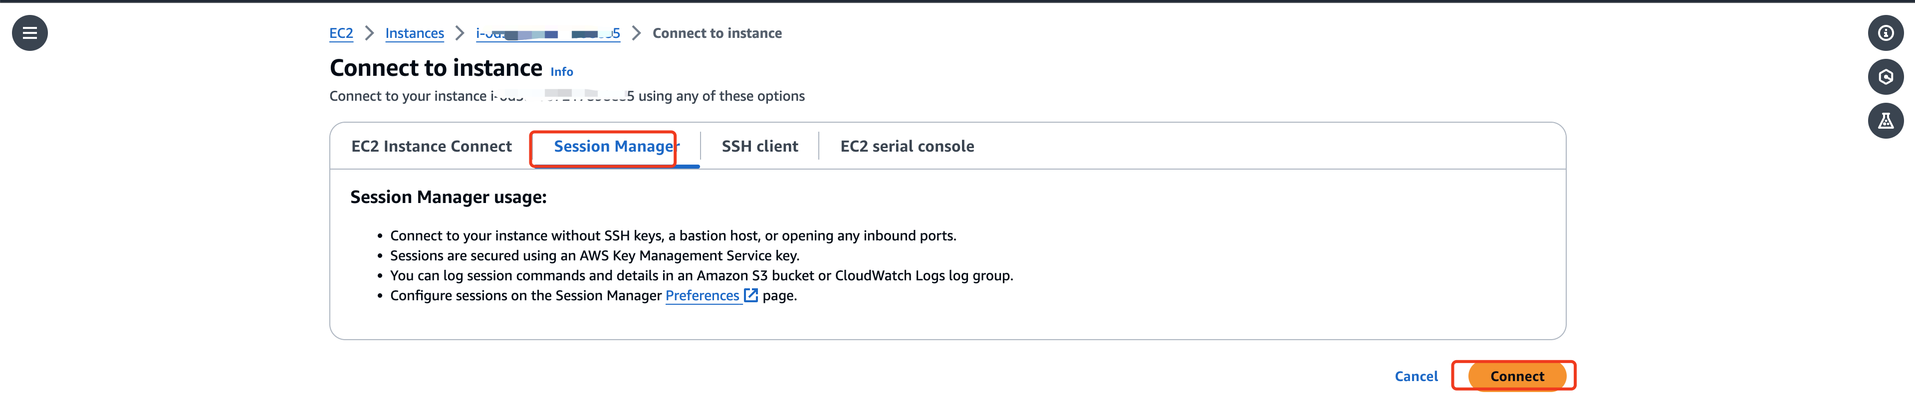Image resolution: width=1915 pixels, height=405 pixels.
Task: Click the external link icon beside Preferences
Action: point(751,295)
